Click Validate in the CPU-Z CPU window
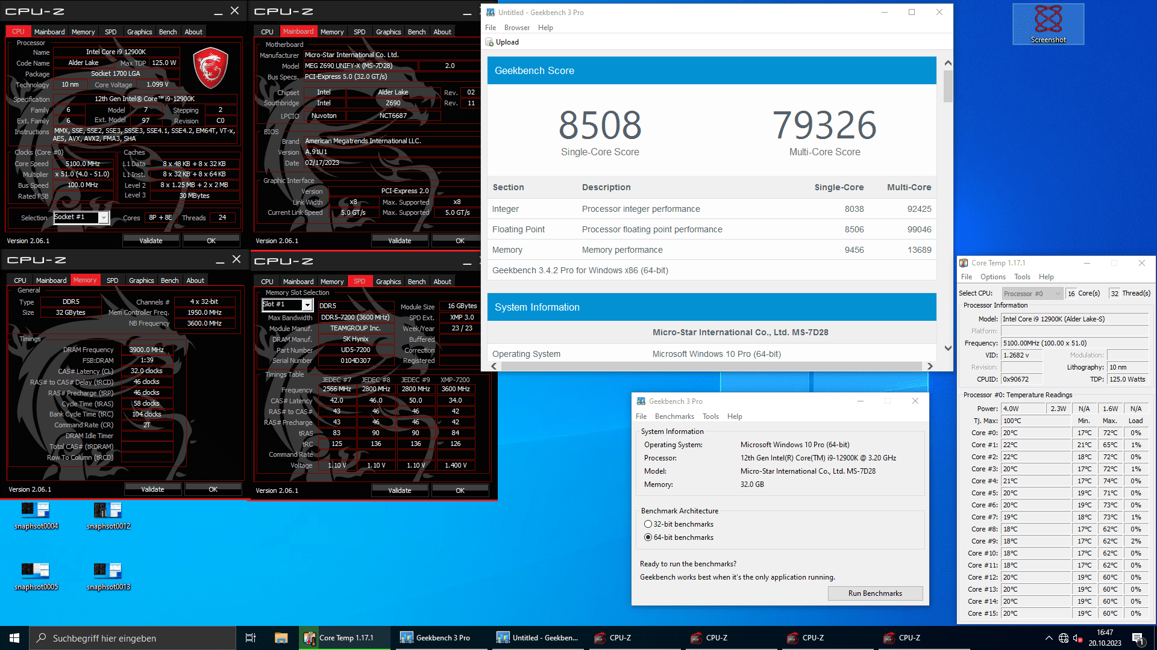 tap(151, 241)
